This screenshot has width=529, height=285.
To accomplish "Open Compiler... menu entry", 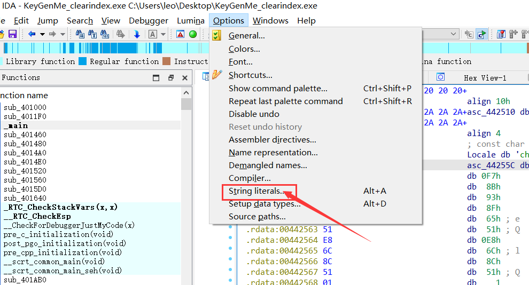I will [315, 178].
